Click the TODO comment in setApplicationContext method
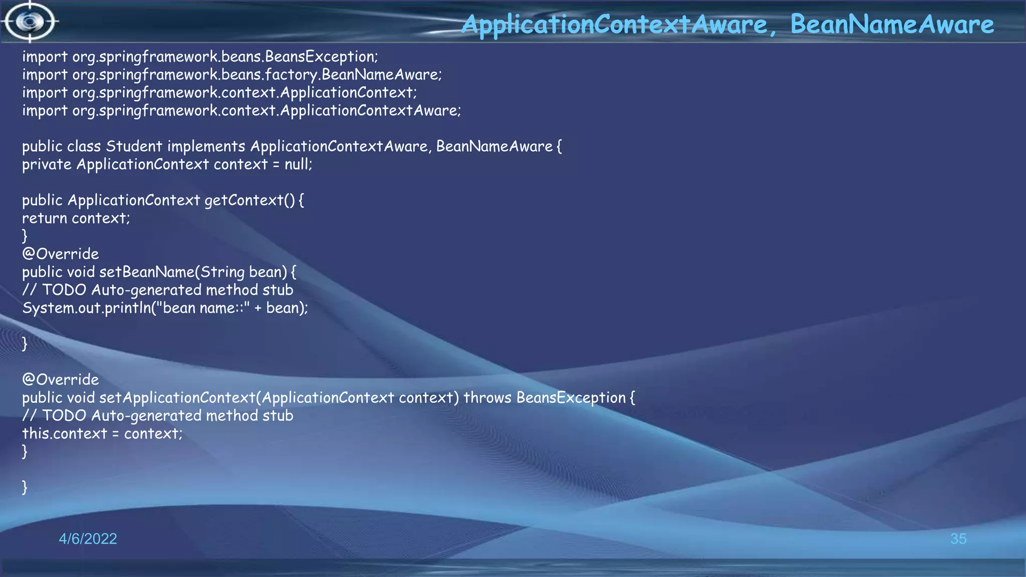The height and width of the screenshot is (577, 1026). [x=158, y=416]
